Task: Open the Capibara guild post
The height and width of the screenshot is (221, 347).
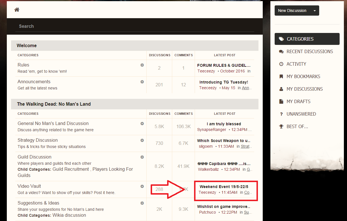Action: point(224,164)
